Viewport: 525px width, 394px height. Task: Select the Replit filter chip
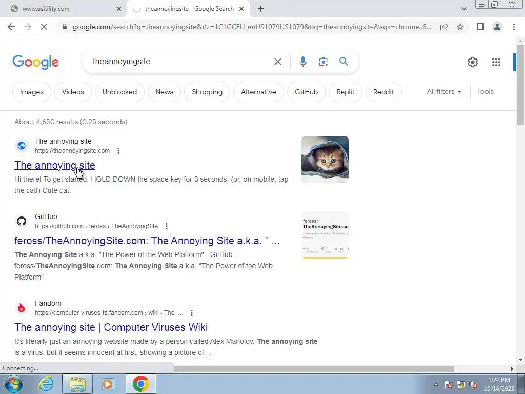click(x=345, y=92)
